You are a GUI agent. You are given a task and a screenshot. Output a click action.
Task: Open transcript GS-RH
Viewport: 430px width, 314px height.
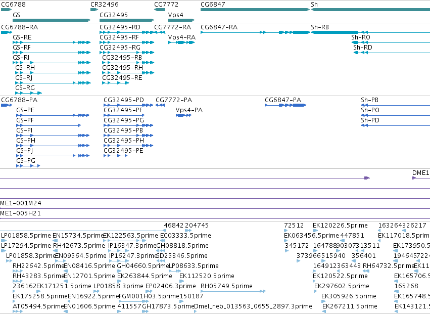(x=25, y=68)
